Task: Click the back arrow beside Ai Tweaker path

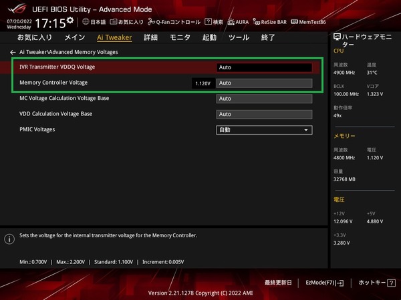Action: 12,52
